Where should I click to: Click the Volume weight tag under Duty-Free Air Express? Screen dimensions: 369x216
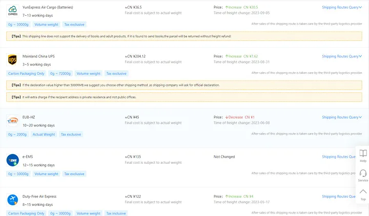click(89, 213)
